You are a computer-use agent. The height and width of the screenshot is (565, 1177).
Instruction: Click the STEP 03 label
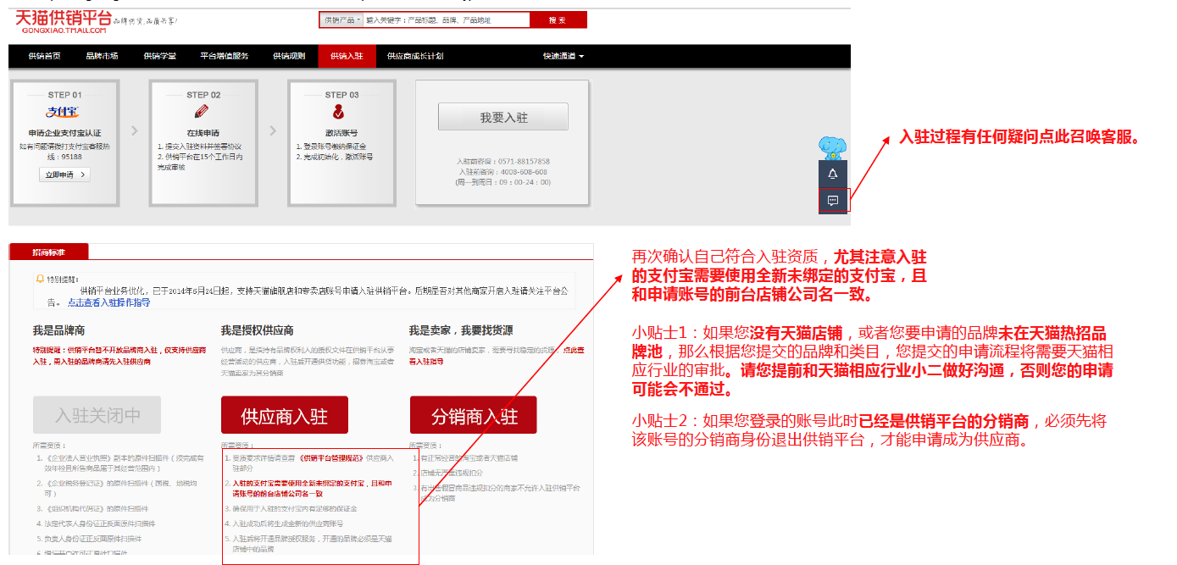(341, 95)
